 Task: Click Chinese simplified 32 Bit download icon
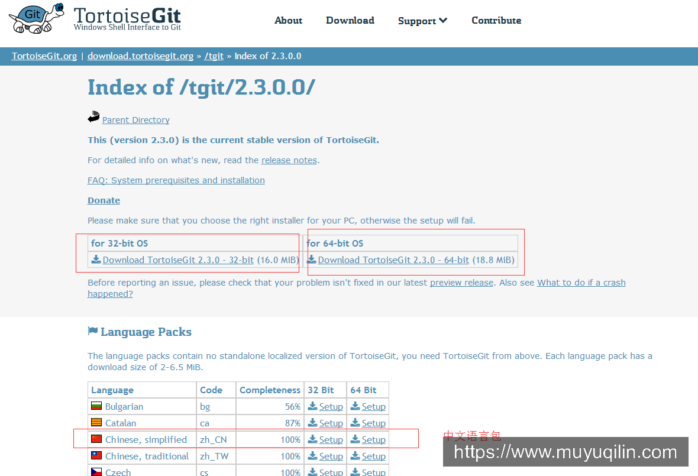point(312,439)
